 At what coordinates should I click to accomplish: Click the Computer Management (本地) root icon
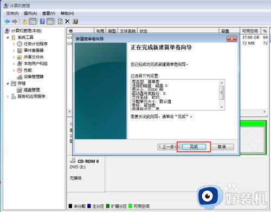(7, 31)
